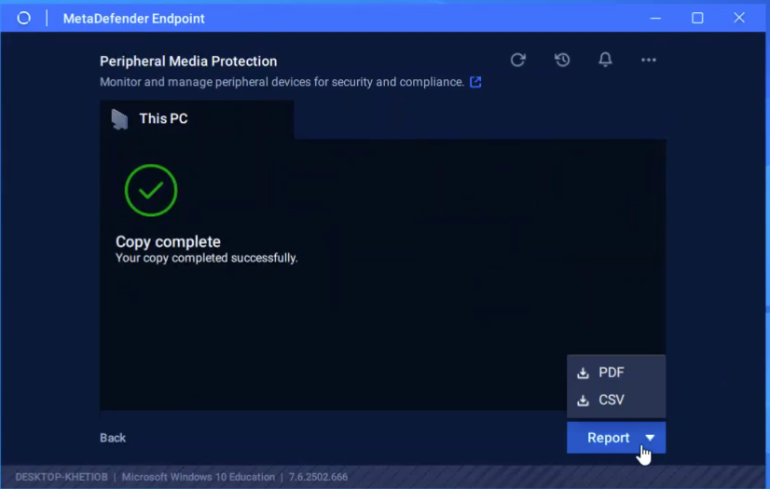Click the green copy complete checkmark
This screenshot has width=770, height=489.
click(x=151, y=190)
